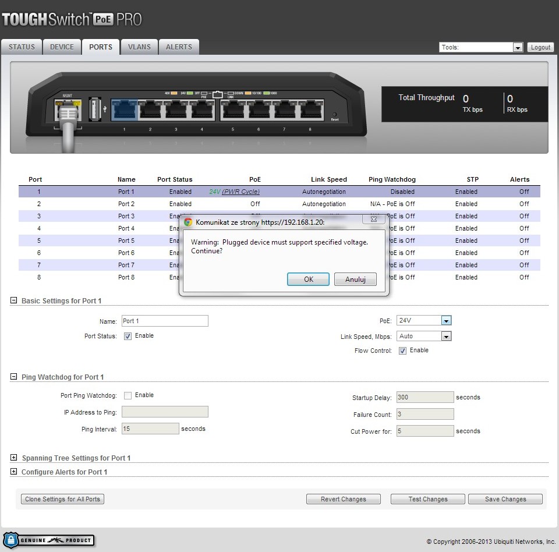559x552 pixels.
Task: Click the Revert Changes button
Action: [344, 499]
